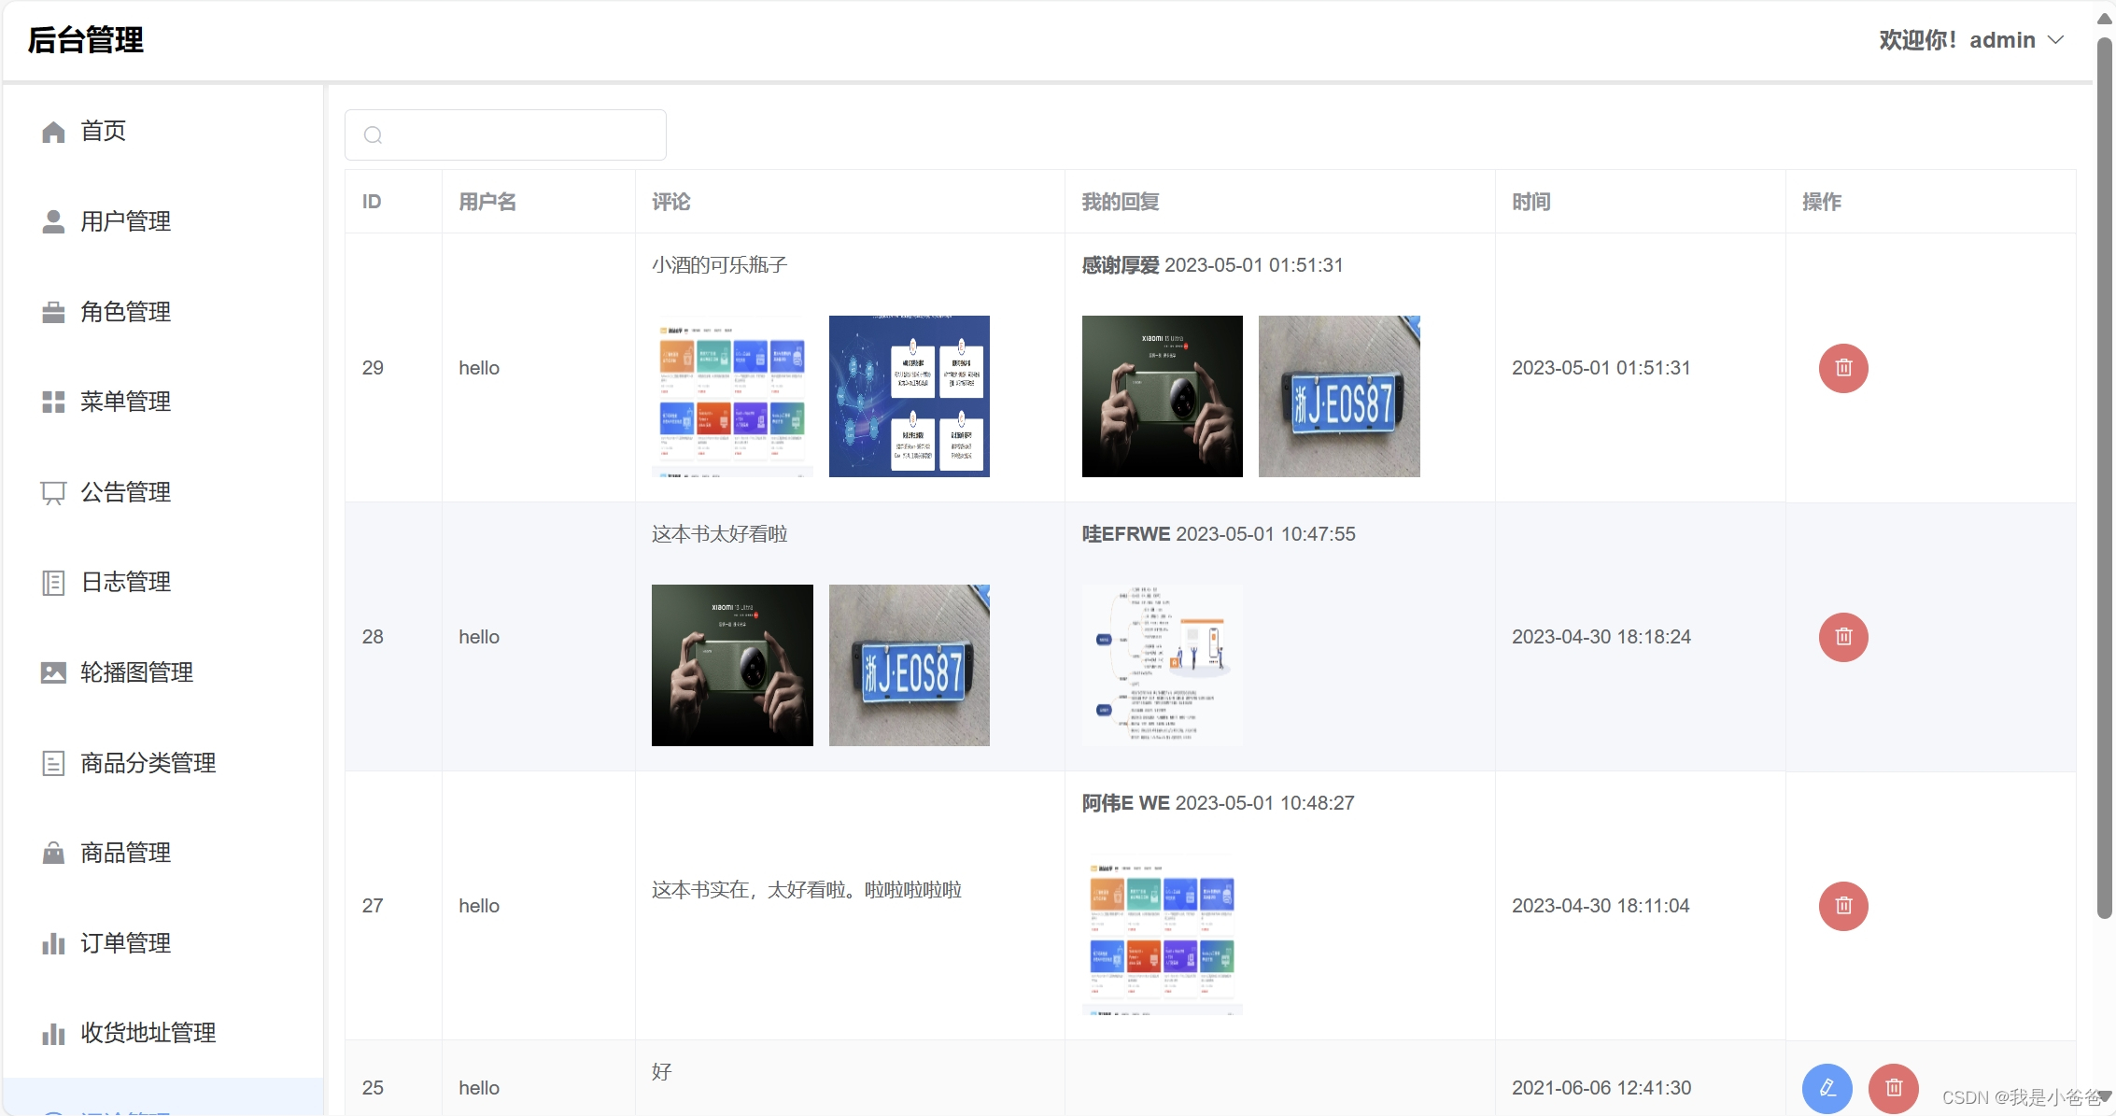Click the 菜单管理 grid icon
This screenshot has height=1116, width=2116.
point(53,402)
